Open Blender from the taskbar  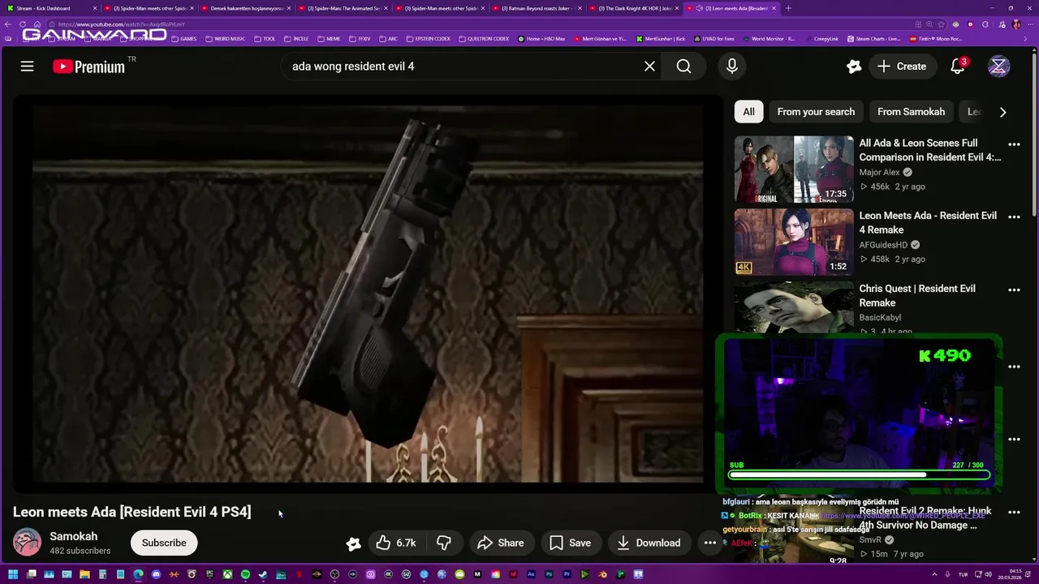click(x=603, y=575)
